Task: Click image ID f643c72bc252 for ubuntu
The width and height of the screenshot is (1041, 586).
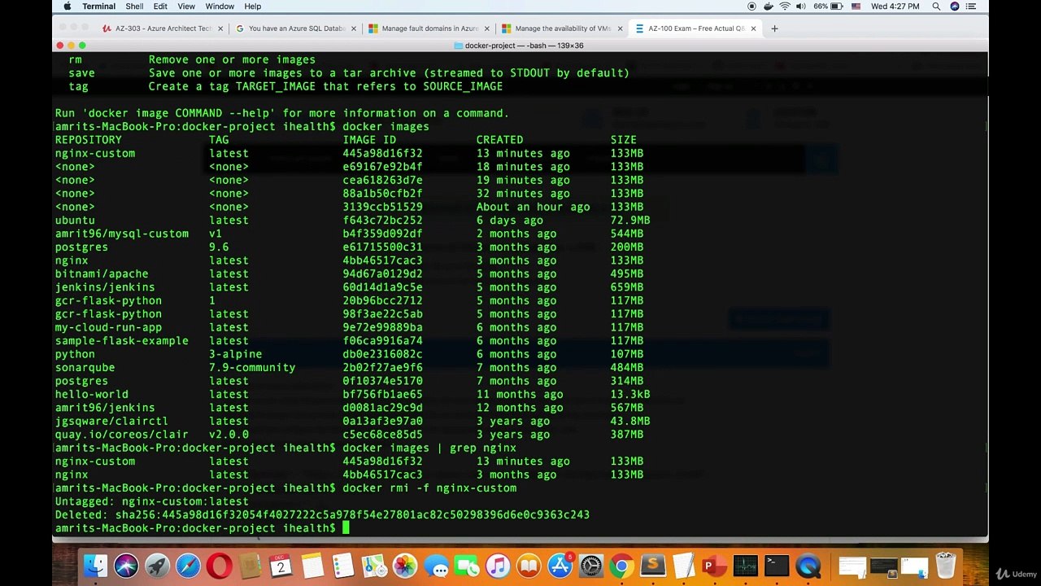Action: (x=382, y=221)
